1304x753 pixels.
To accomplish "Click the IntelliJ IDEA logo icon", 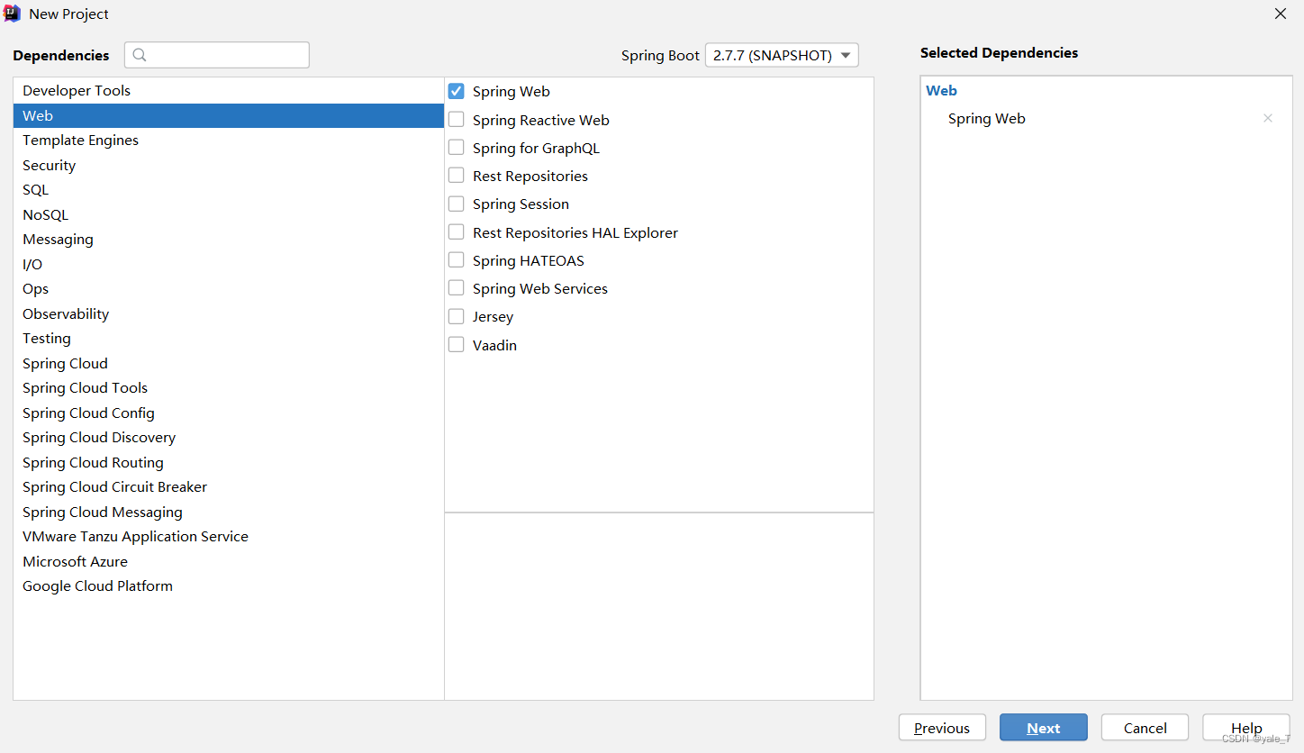I will click(13, 14).
